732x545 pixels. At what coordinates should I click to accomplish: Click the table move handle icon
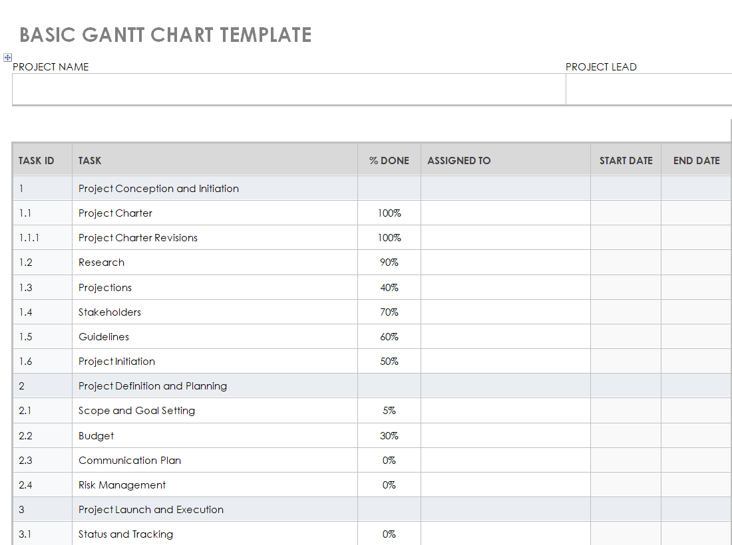(x=7, y=57)
